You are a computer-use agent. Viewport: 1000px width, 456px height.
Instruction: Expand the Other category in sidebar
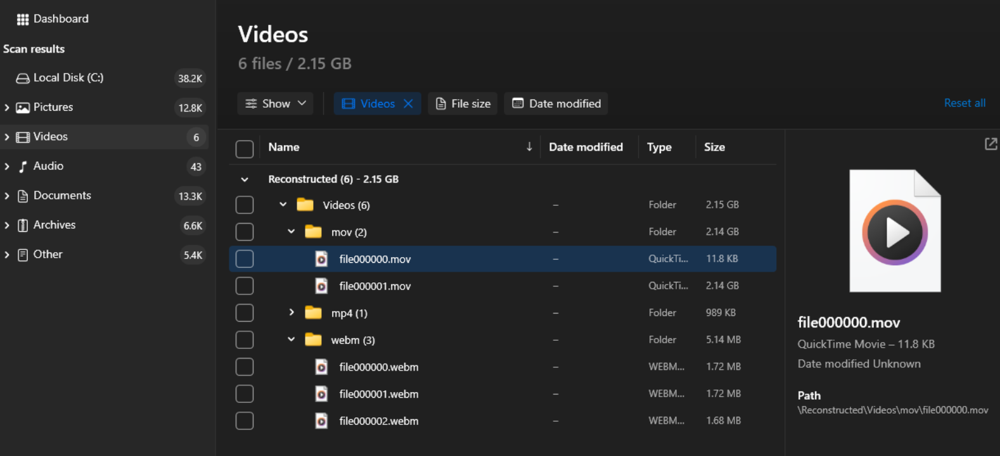pyautogui.click(x=7, y=255)
